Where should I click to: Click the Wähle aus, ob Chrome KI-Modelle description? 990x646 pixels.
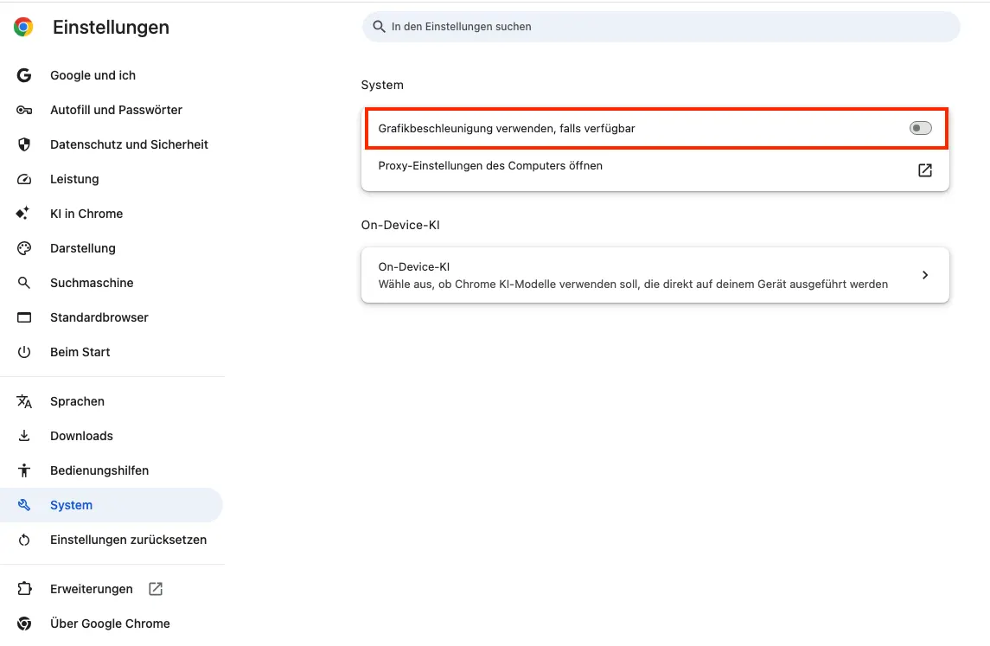coord(633,285)
